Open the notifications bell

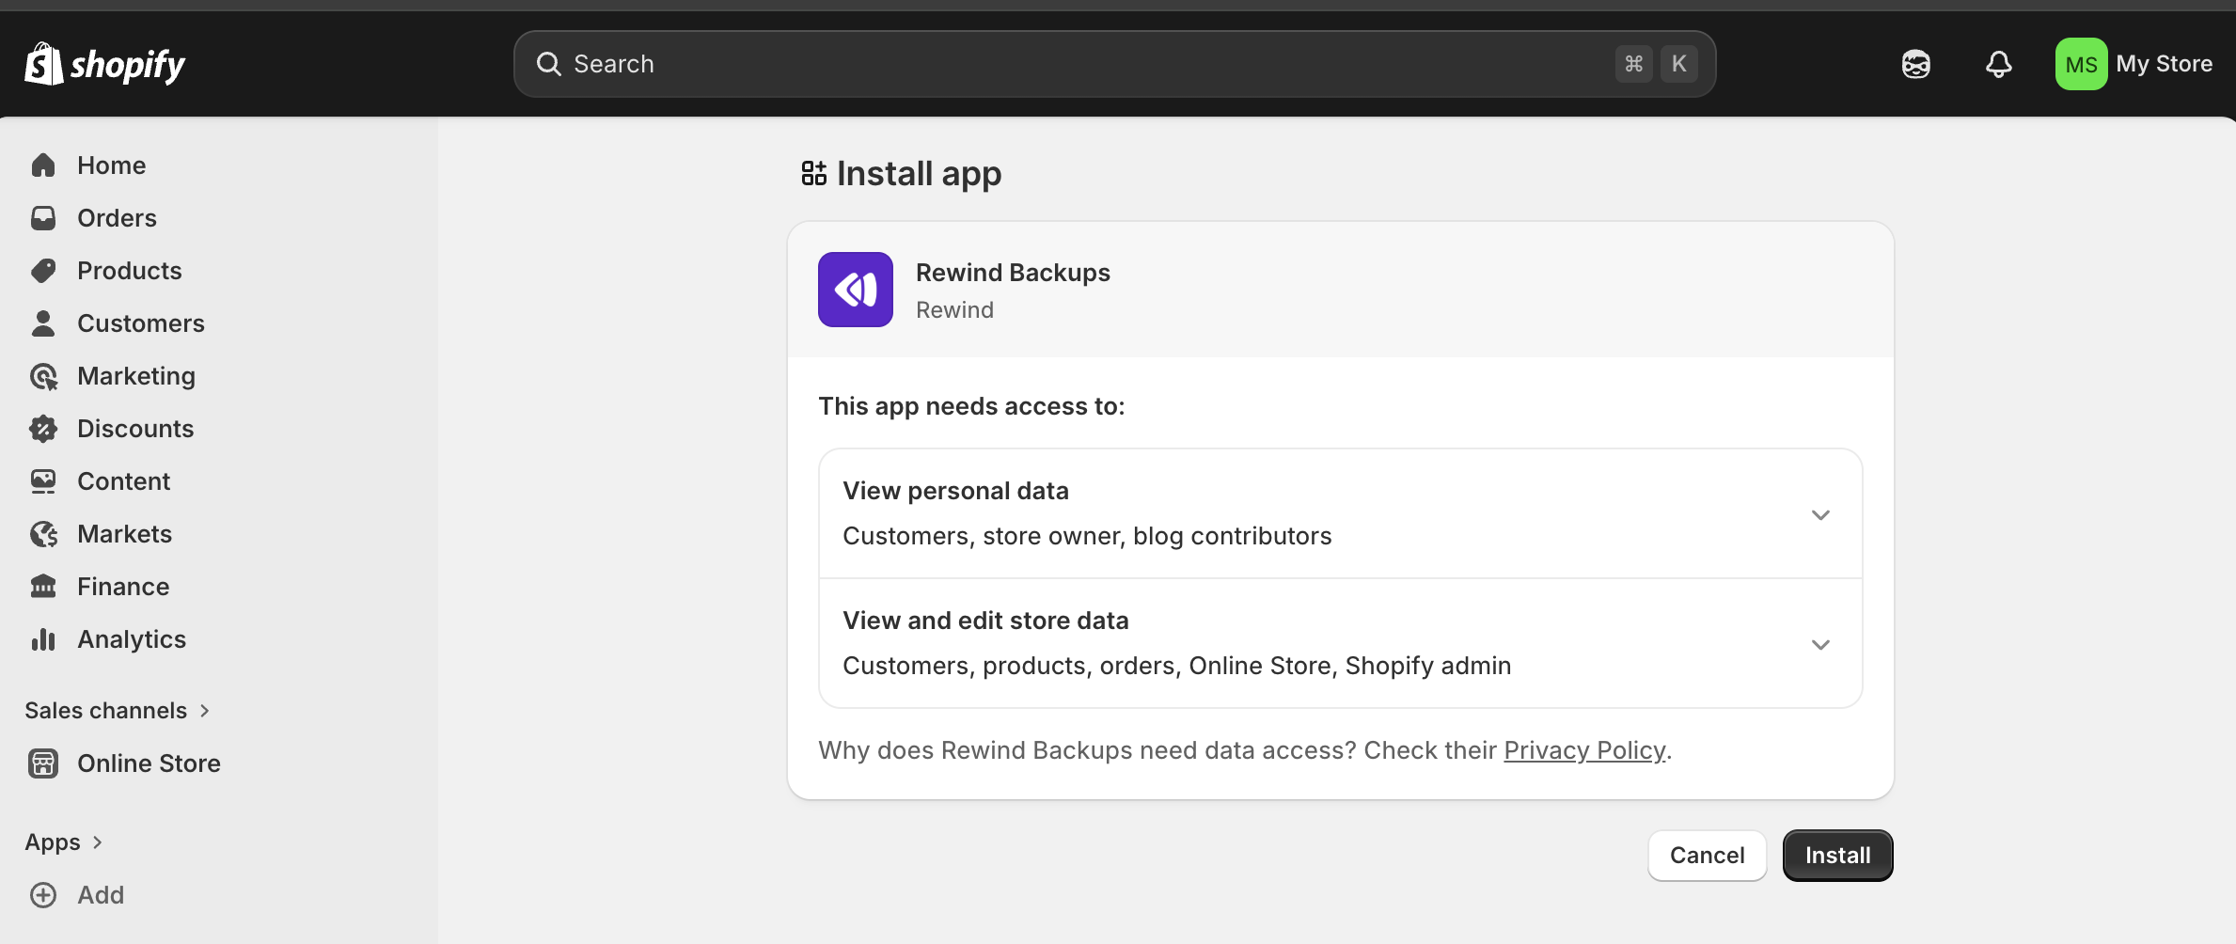click(1998, 64)
